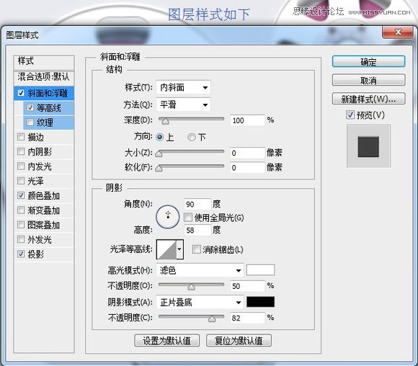Select the 渐变叠加 style label
The width and height of the screenshot is (418, 366).
coord(44,210)
